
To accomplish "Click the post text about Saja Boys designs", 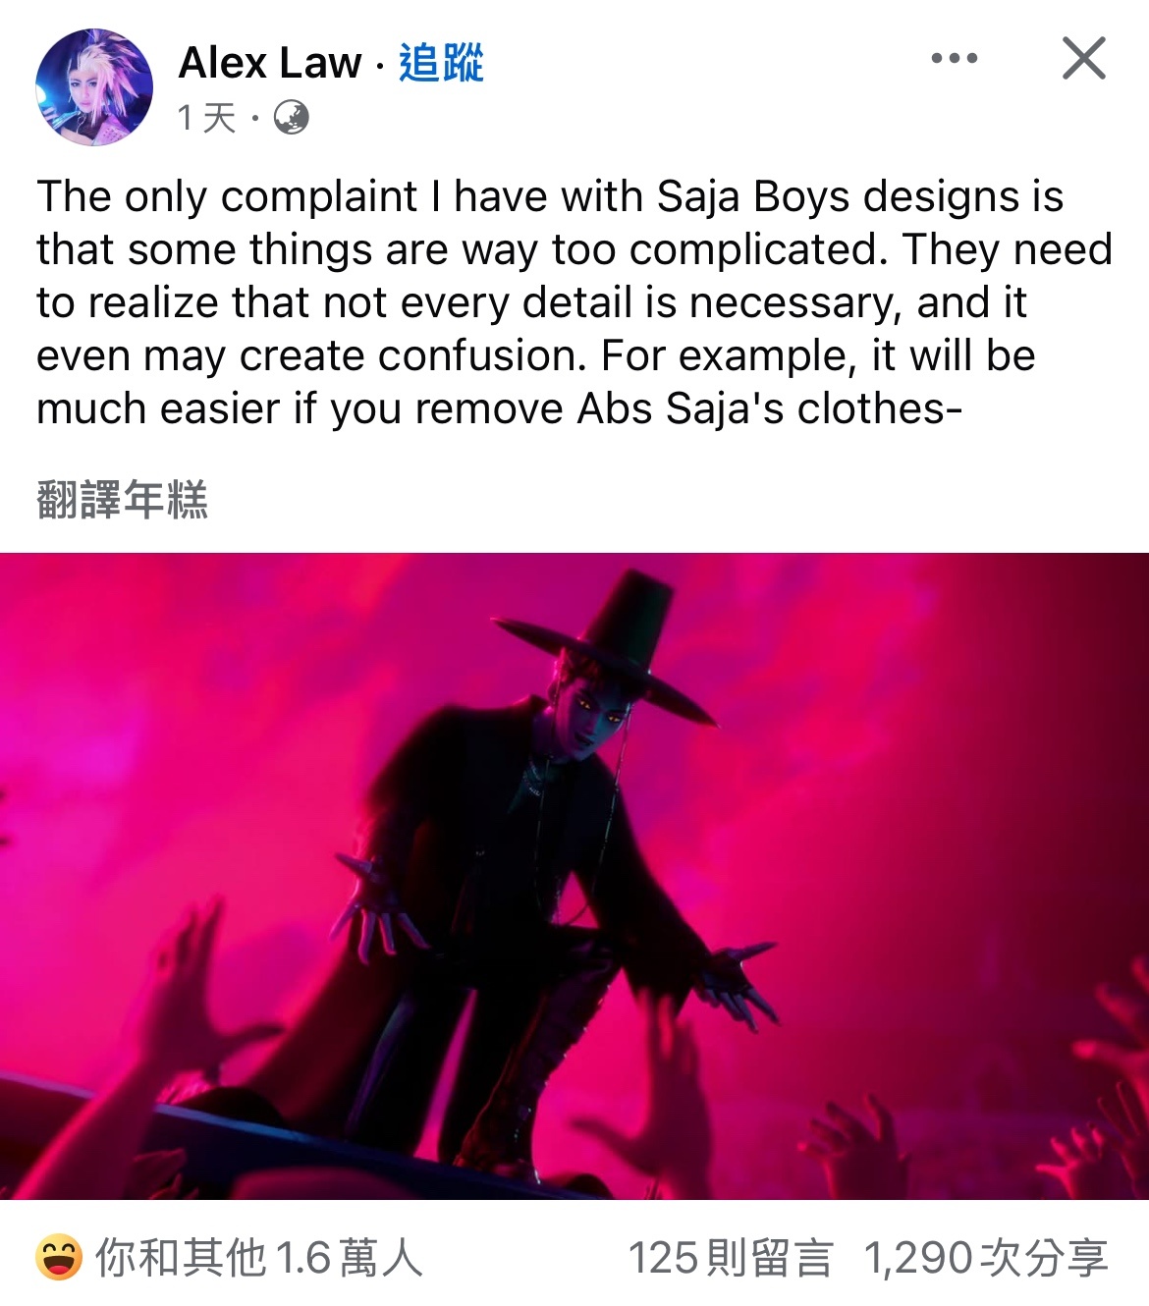I will (x=574, y=302).
